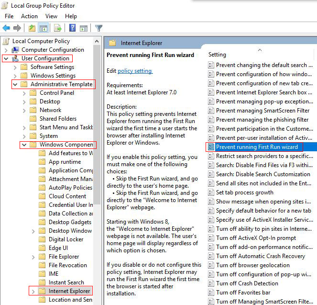Viewport: 317px width, 305px height.
Task: Select the File Revocation tree item
Action: click(68, 265)
